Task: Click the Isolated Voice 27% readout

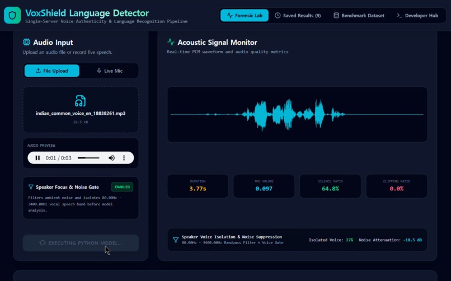Action: [331, 240]
